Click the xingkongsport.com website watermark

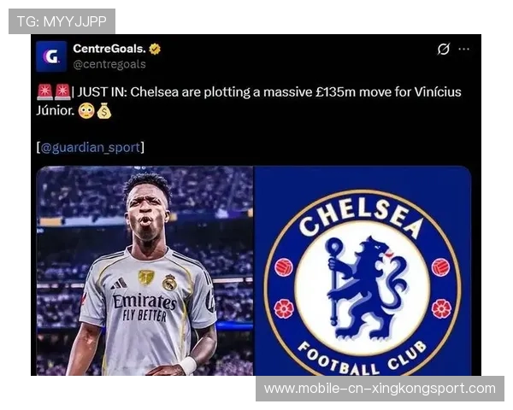click(380, 389)
